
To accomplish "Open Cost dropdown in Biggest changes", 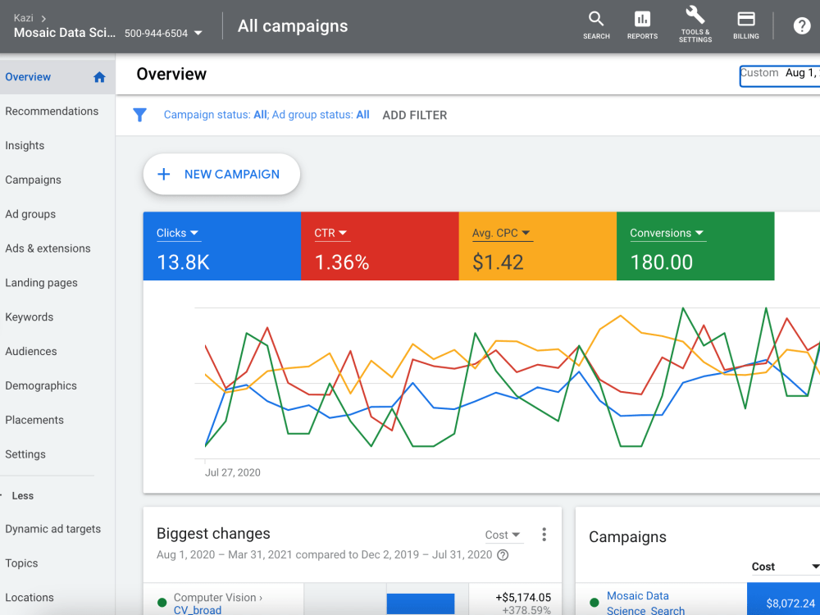I will pos(503,535).
